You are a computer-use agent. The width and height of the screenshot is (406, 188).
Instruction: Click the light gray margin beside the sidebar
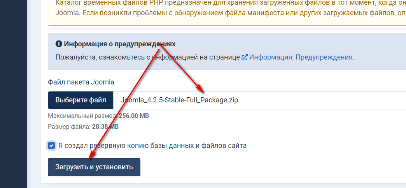(x=33, y=93)
